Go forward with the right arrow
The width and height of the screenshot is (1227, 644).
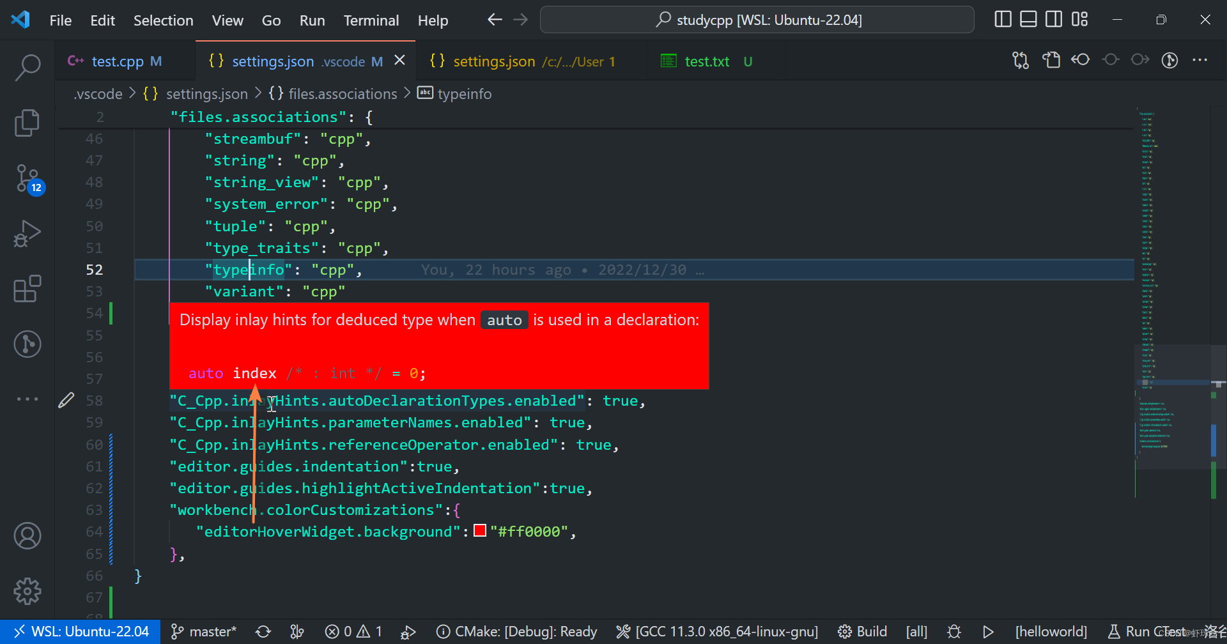[x=521, y=20]
